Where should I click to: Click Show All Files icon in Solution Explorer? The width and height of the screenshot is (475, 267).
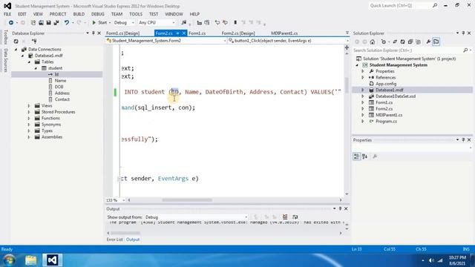click(419, 42)
